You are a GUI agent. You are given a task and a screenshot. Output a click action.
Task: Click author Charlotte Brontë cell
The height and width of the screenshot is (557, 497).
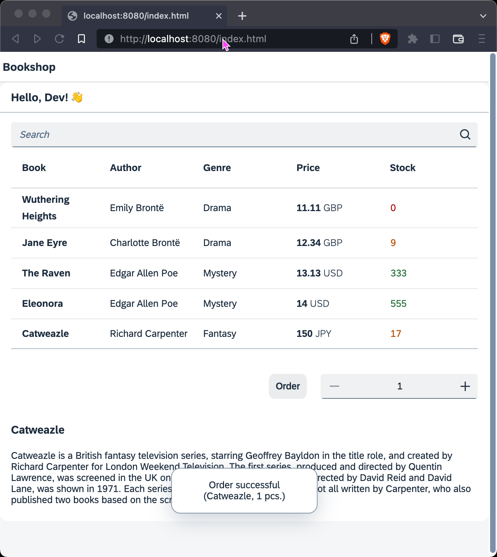(x=145, y=243)
